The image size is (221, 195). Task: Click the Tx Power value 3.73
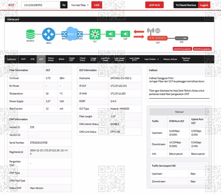[48, 78]
